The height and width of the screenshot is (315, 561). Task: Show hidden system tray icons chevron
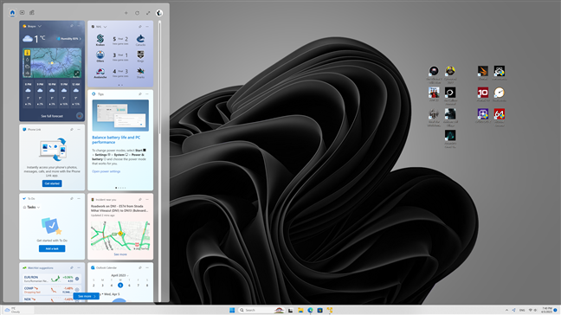tap(506, 310)
